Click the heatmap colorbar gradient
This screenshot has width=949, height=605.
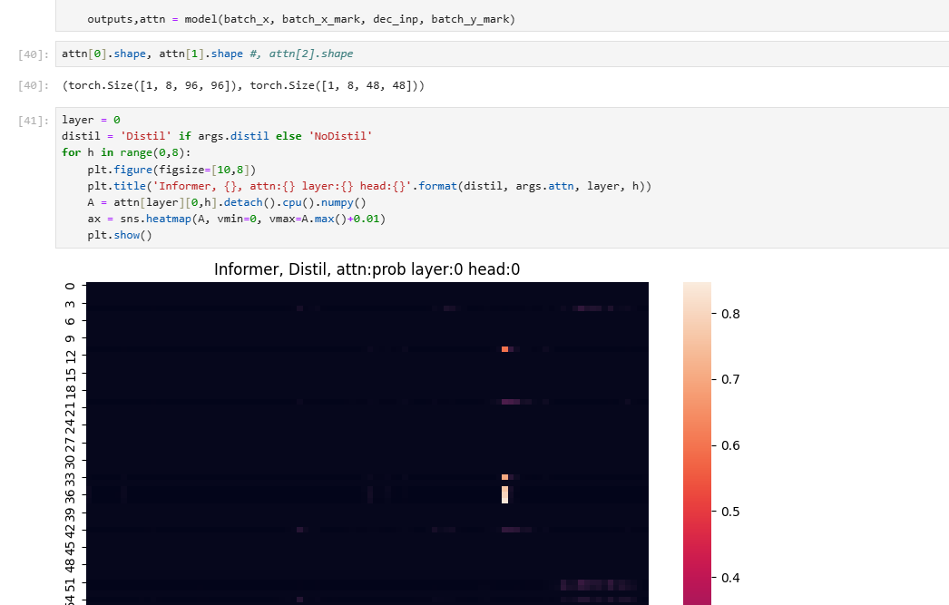[x=697, y=444]
